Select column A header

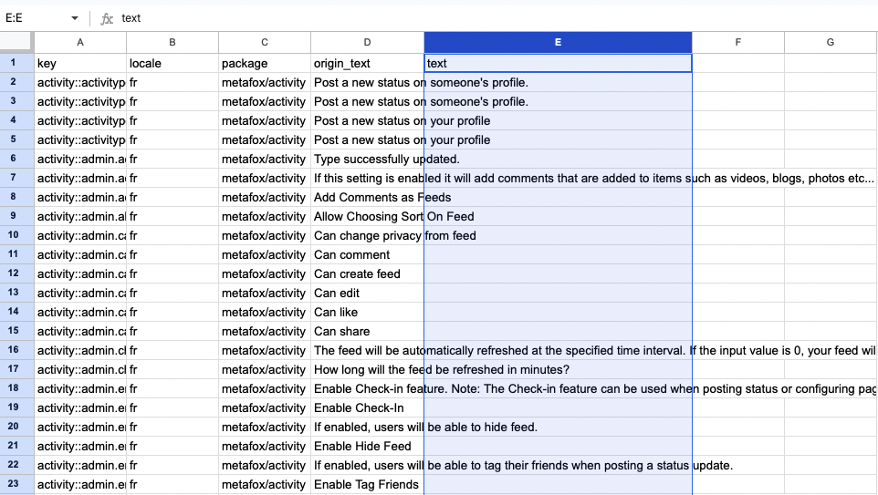[x=80, y=43]
